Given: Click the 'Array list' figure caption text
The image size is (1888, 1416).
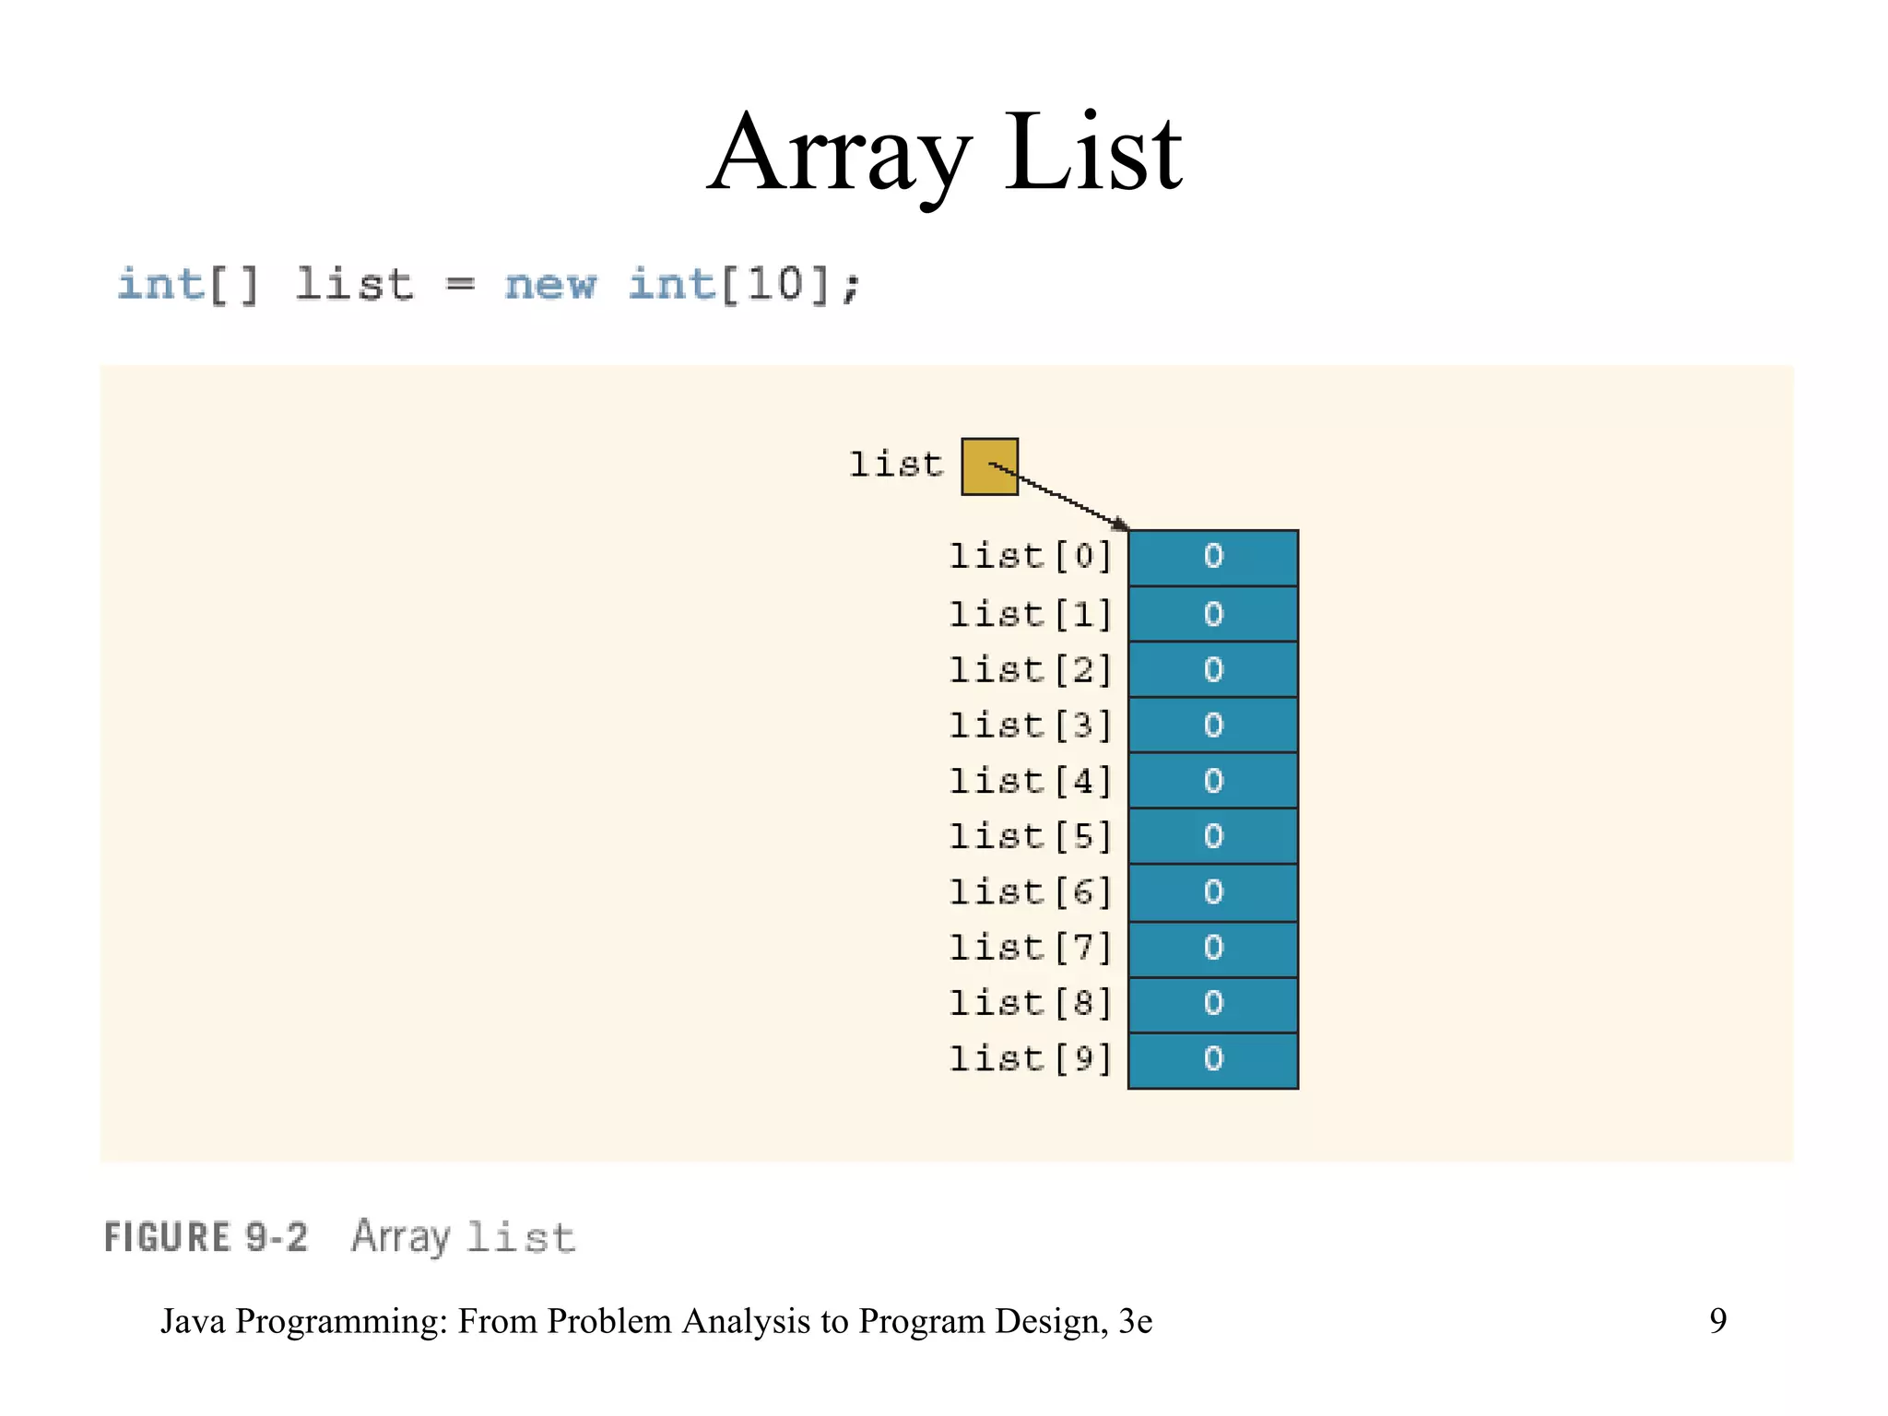Looking at the screenshot, I should (464, 1237).
